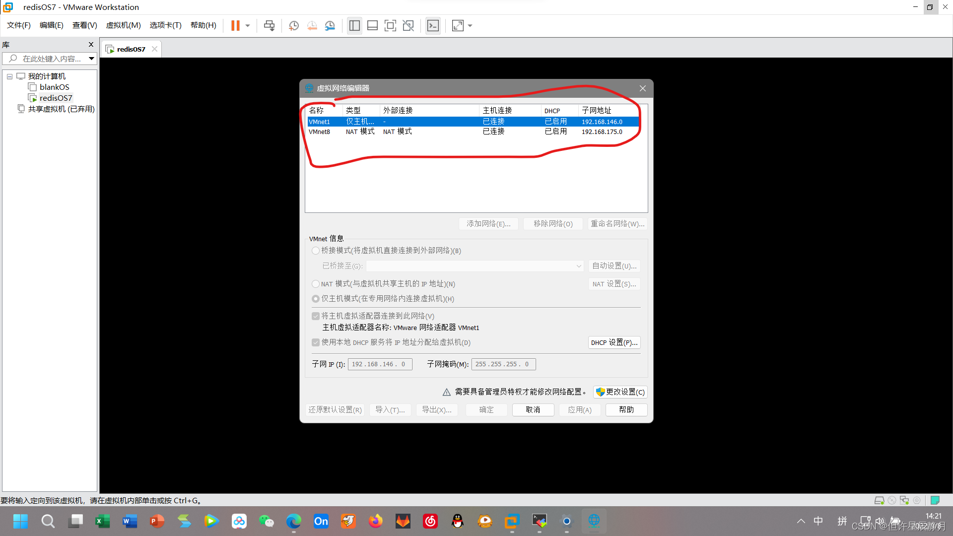Open DHCP 设置(P)... dialog

[x=614, y=342]
